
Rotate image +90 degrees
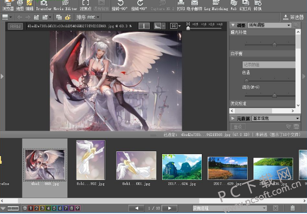point(139,5)
